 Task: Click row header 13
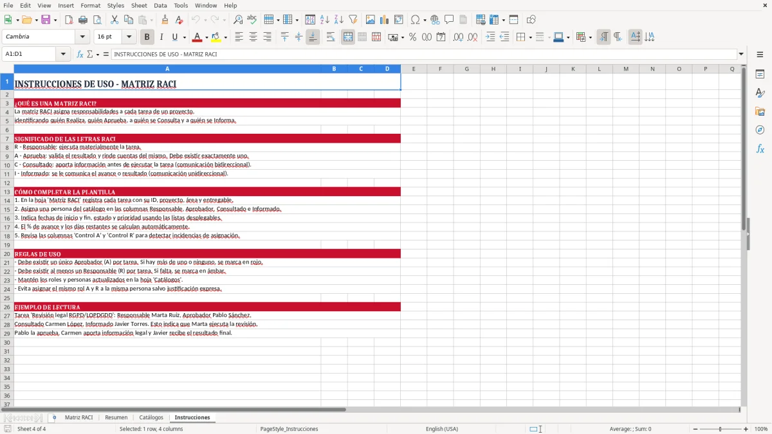point(7,192)
